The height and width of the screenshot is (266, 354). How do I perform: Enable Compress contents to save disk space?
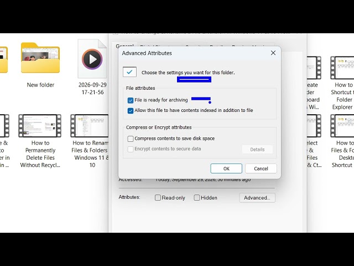[x=131, y=139]
